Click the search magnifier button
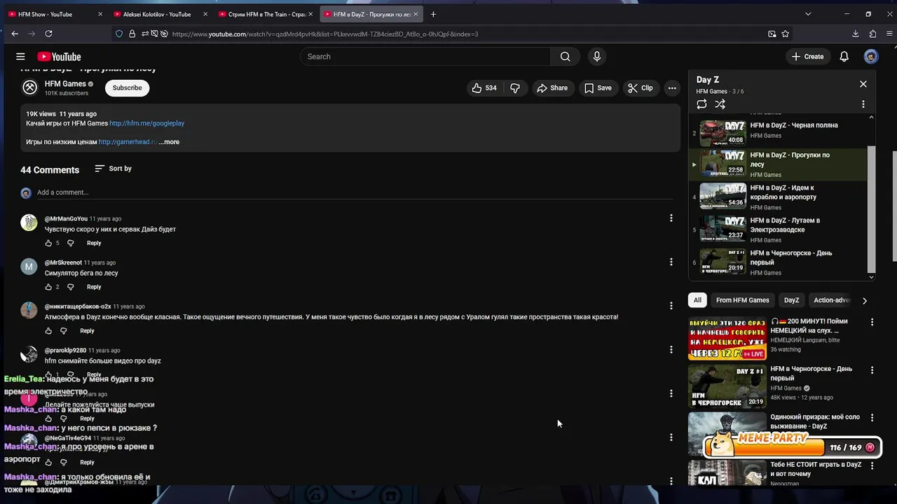Image resolution: width=897 pixels, height=504 pixels. pos(566,57)
